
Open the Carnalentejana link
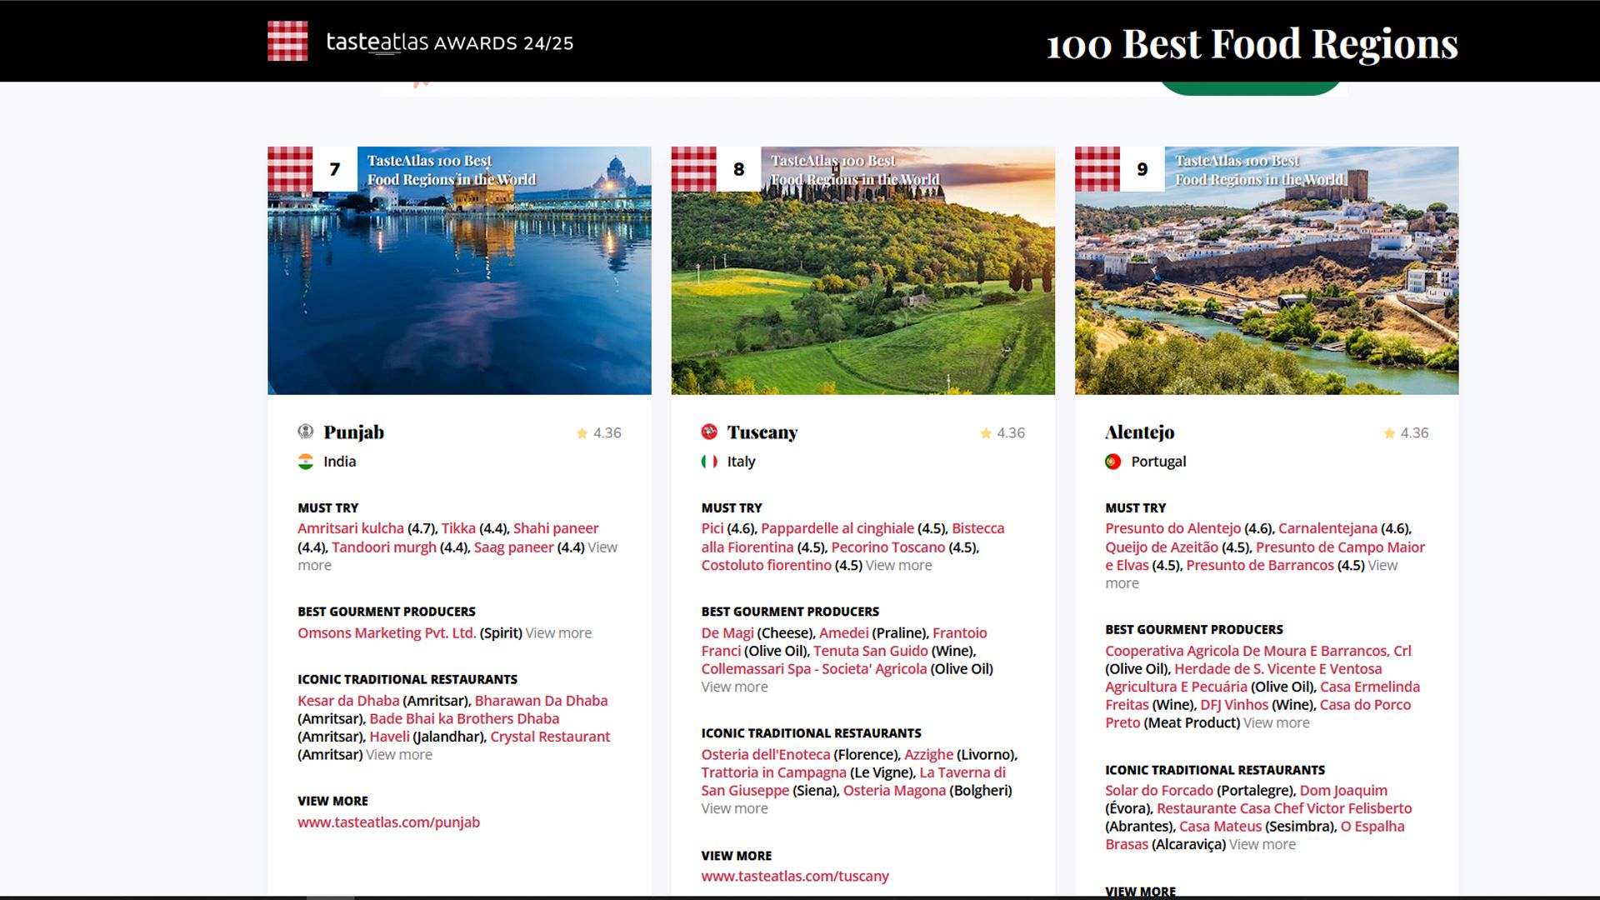coord(1327,528)
